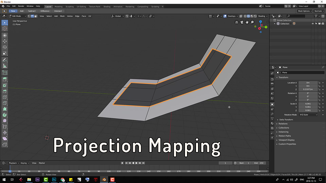Open the Mesh Options dropdown

pos(305,11)
